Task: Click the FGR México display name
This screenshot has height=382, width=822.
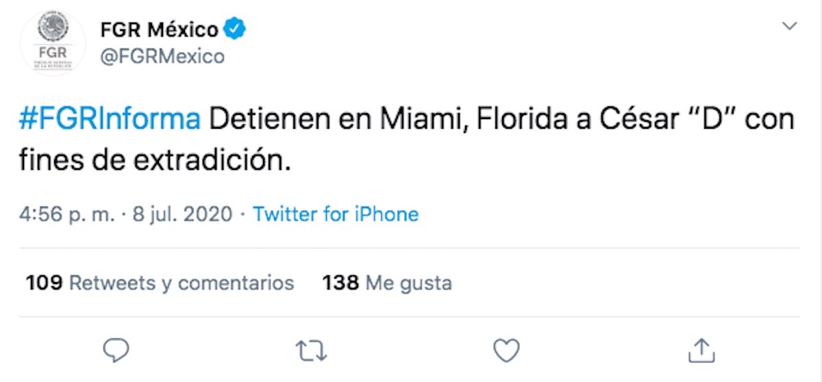Action: pyautogui.click(x=159, y=30)
